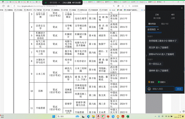This screenshot has height=119, width=185.
Task: Switch to the 观众·102 audience tab
Action: tap(165, 24)
